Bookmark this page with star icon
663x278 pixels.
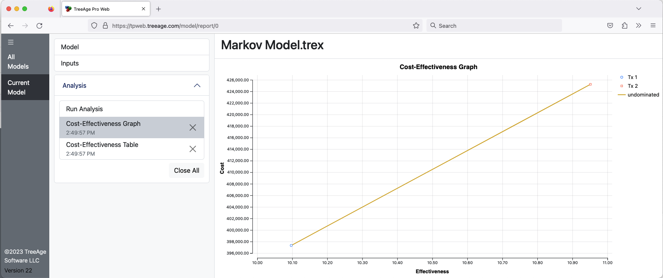pyautogui.click(x=416, y=26)
